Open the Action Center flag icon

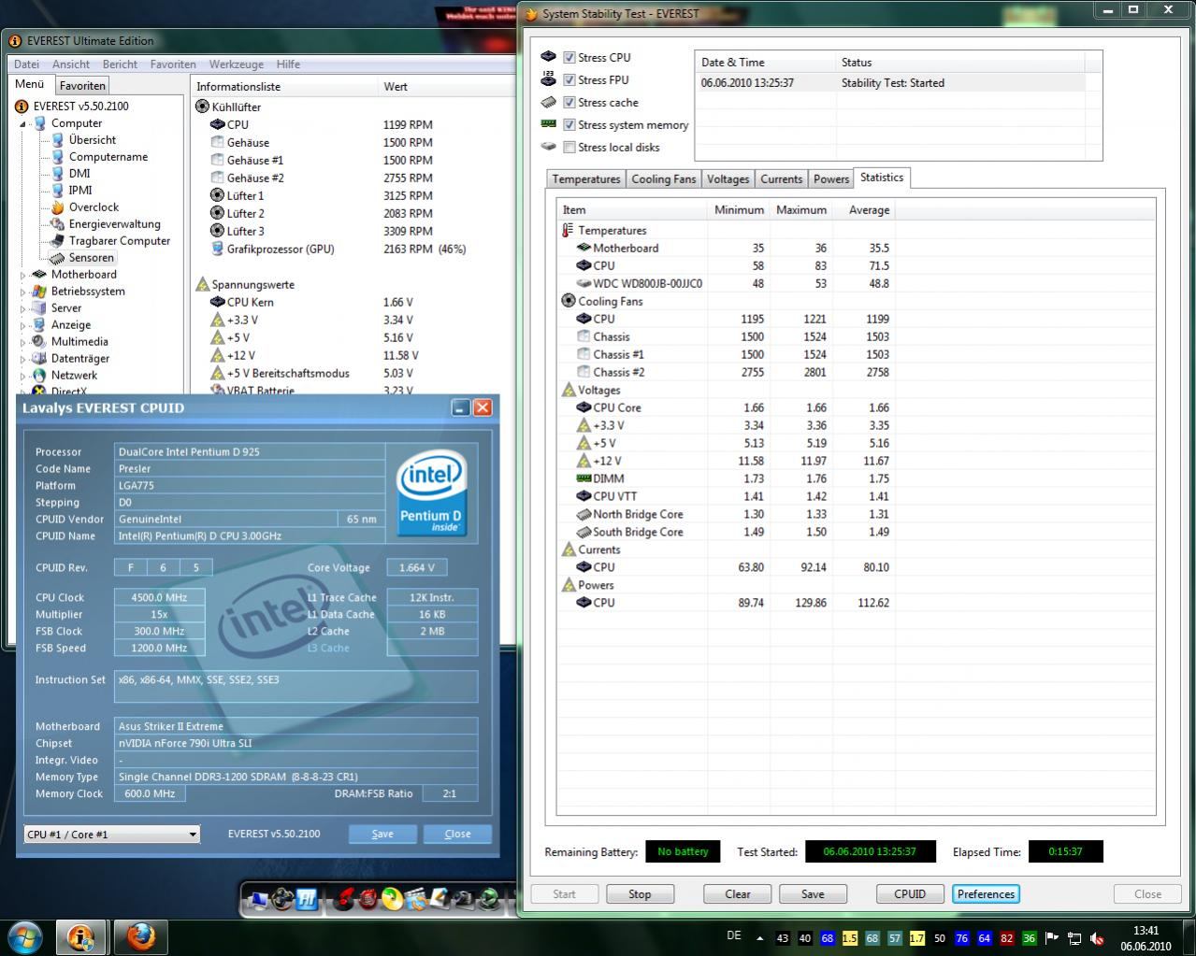[x=1051, y=938]
